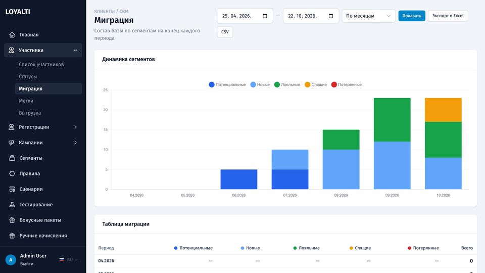
Task: Open Статусы menu item
Action: pyautogui.click(x=27, y=76)
